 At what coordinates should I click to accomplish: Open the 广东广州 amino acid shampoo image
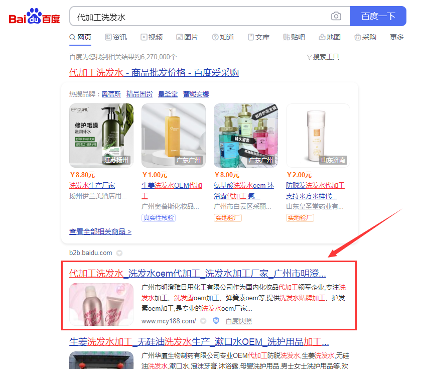245,135
